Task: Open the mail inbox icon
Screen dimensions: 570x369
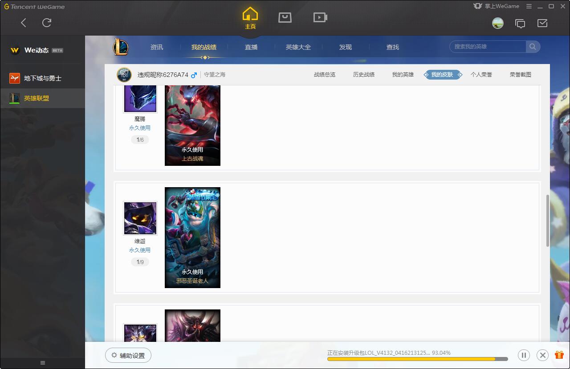Action: (x=542, y=23)
